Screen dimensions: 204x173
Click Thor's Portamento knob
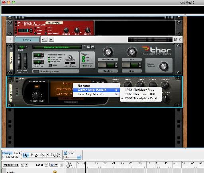(x=70, y=57)
